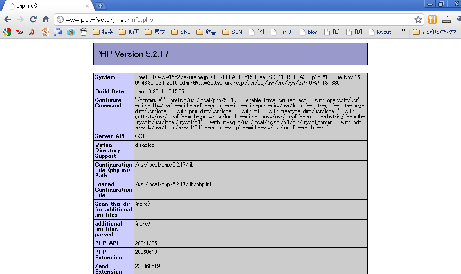Open the blog bookmark
The width and height of the screenshot is (461, 274).
click(308, 32)
